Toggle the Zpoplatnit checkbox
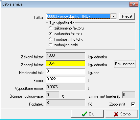 (x=133, y=104)
